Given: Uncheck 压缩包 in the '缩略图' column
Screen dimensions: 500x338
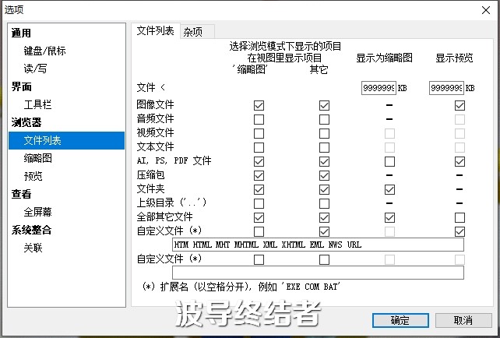Looking at the screenshot, I should pyautogui.click(x=259, y=176).
